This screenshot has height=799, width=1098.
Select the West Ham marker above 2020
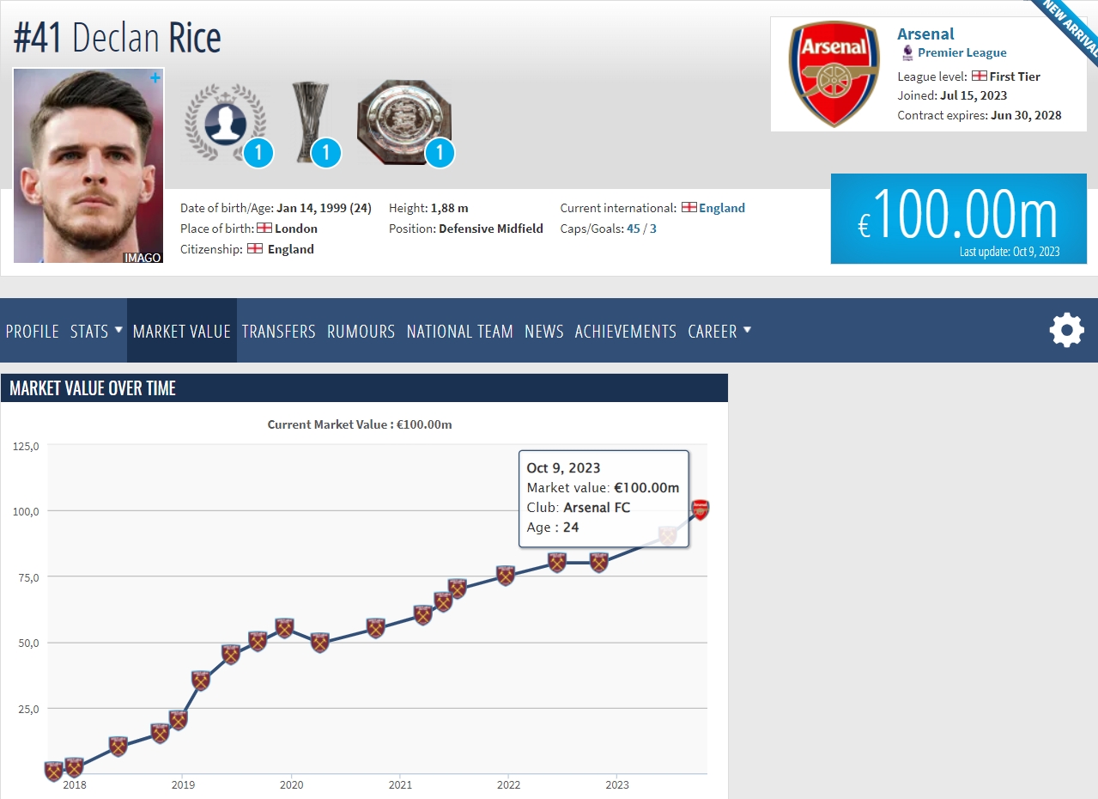285,628
